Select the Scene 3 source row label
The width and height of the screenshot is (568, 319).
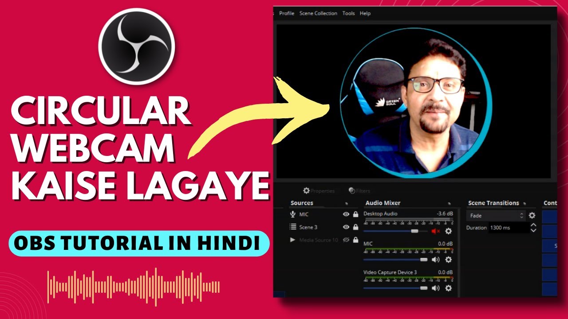tap(308, 227)
